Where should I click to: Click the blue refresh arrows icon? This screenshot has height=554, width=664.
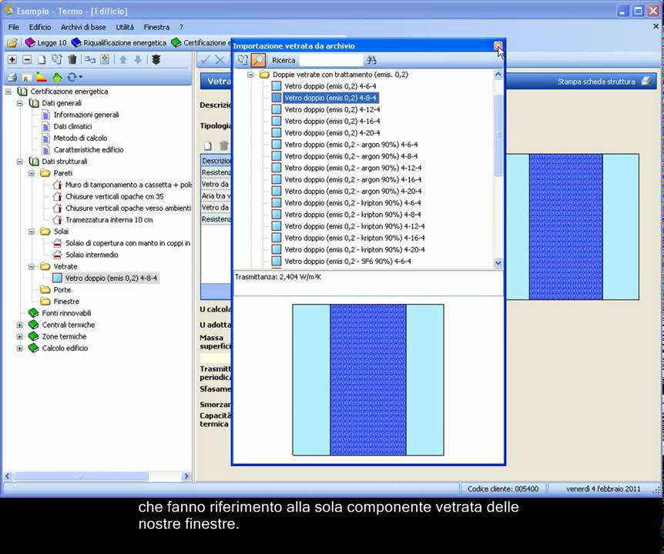click(x=72, y=77)
